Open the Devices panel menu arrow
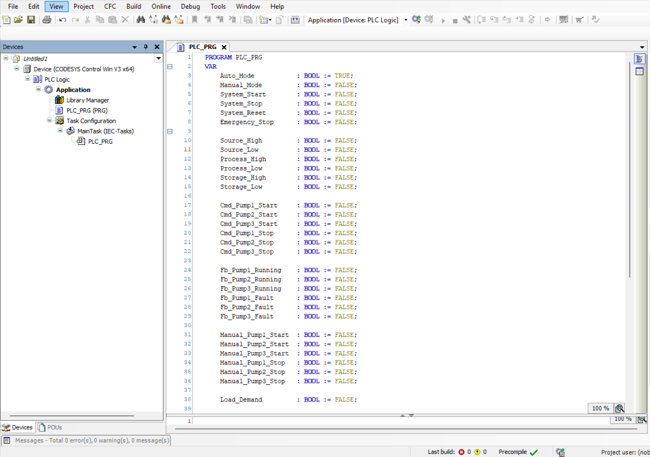650x457 pixels. [x=134, y=47]
